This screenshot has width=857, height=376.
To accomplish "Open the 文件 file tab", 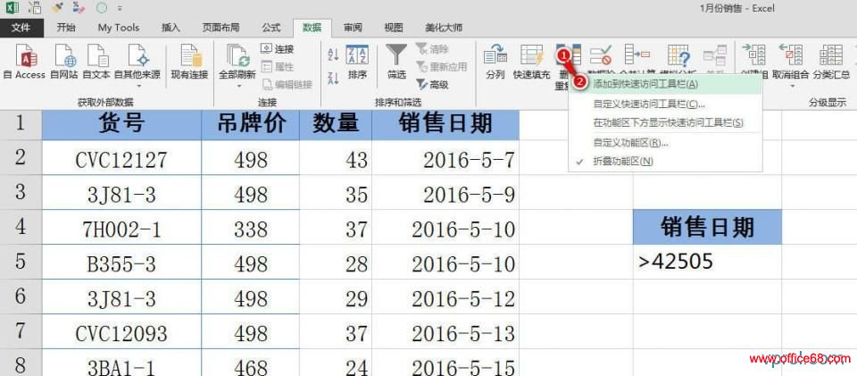I will (x=21, y=28).
